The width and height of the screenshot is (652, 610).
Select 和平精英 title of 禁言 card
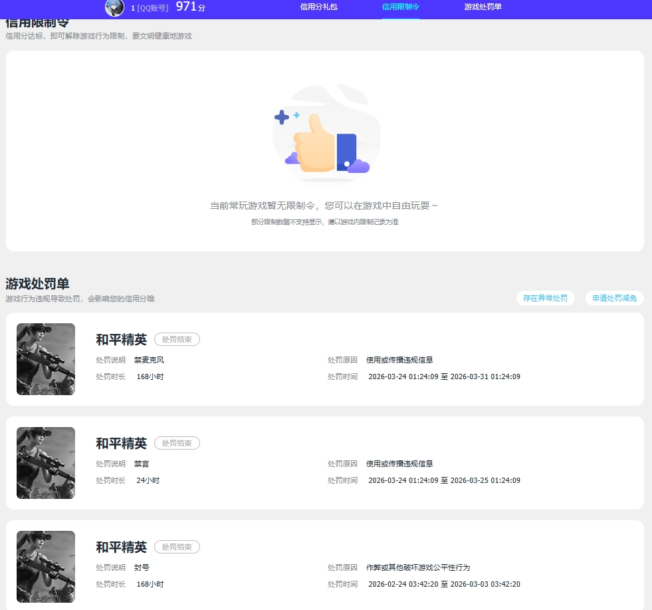(x=122, y=443)
